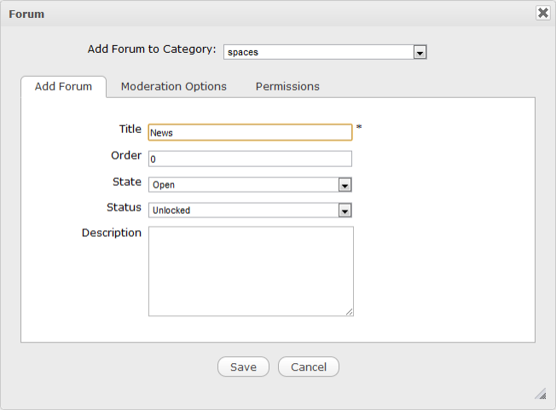Open the 'spaces' category dropdown
Image resolution: width=556 pixels, height=410 pixels.
pos(324,52)
